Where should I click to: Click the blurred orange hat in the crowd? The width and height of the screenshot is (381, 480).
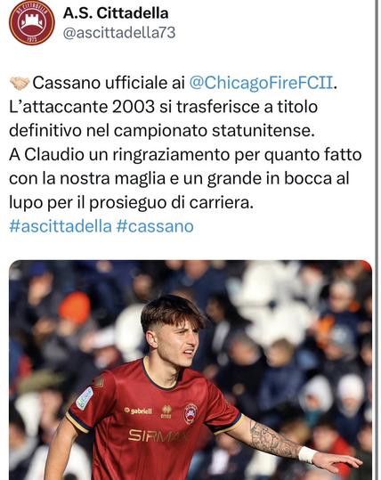point(75,307)
